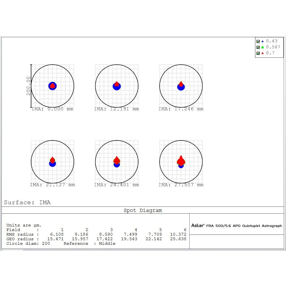Click the 200.00 vertical scale bar
This screenshot has width=286, height=286.
29,85
